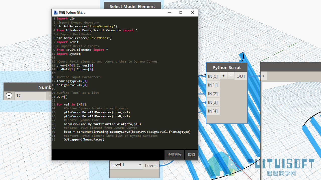
Task: Open the editor window's title bar icon
Action: pos(55,12)
